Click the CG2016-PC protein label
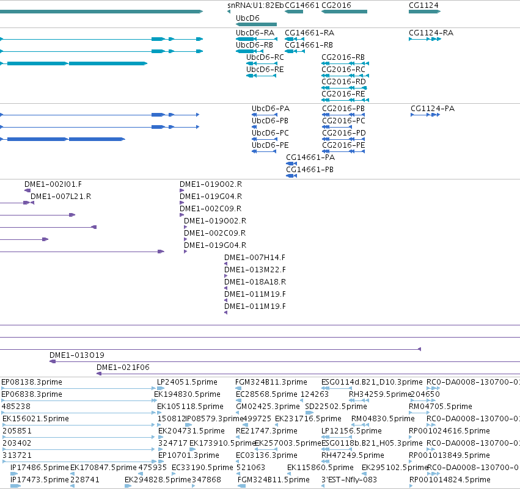This screenshot has width=520, height=489. [x=343, y=121]
